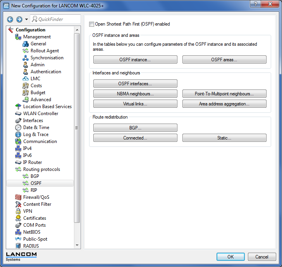Open the navigation history dropdown arrow
Viewport: 282px width, 267px height.
click(x=26, y=19)
